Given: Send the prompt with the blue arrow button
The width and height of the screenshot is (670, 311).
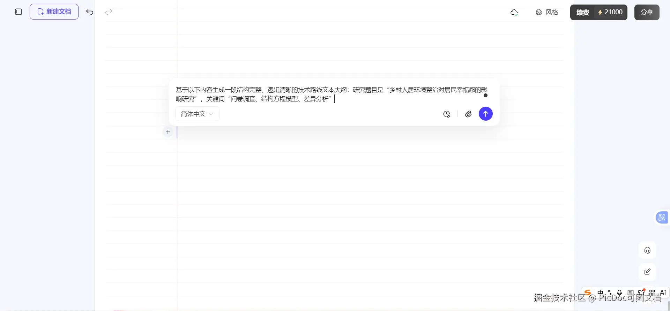Looking at the screenshot, I should (485, 114).
